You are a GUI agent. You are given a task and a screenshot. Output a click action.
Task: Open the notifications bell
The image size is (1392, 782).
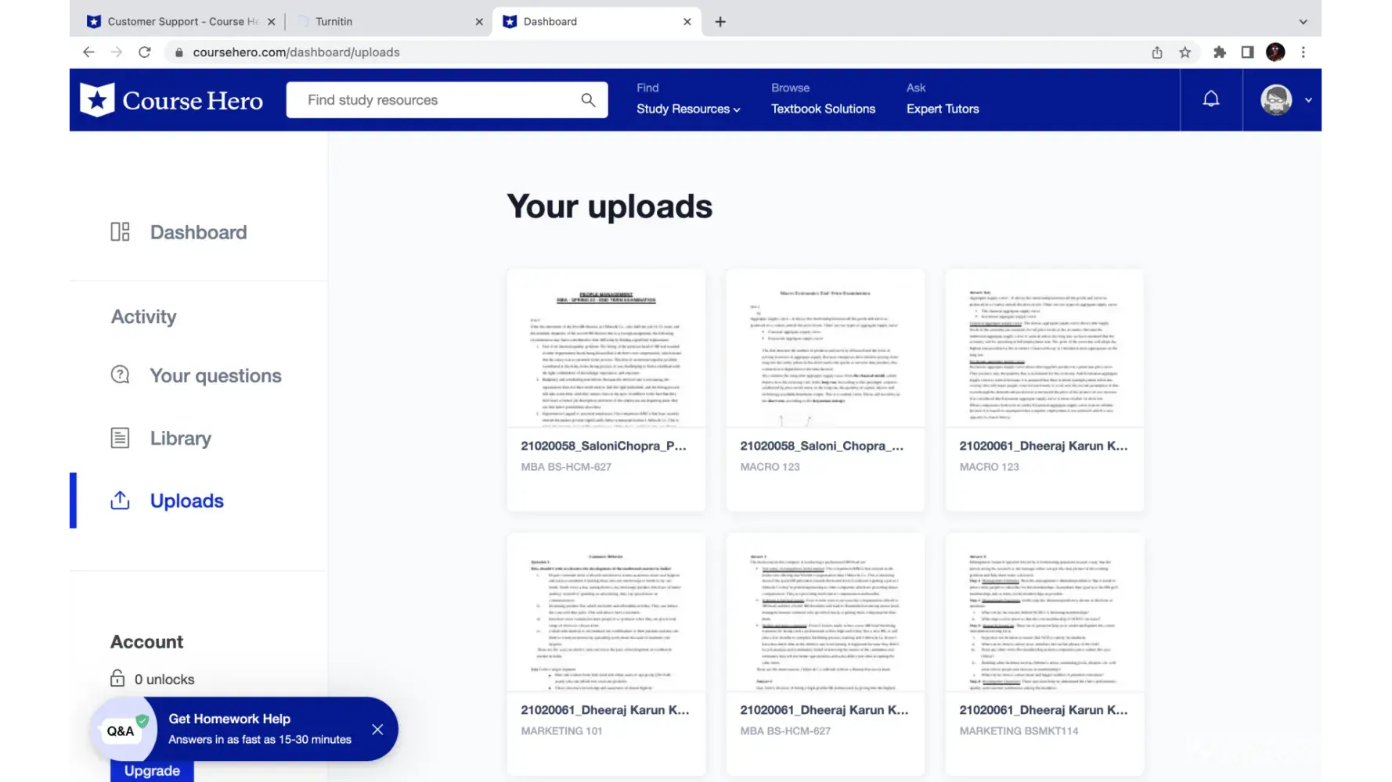(1210, 99)
